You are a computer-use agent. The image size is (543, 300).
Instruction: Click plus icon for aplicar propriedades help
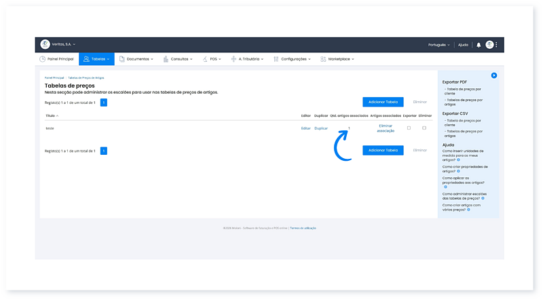[446, 187]
